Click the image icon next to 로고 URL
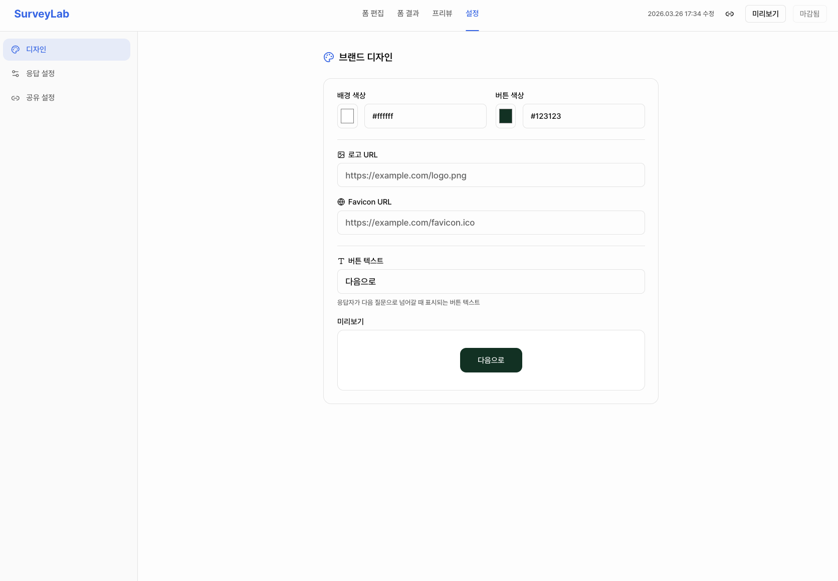Viewport: 838px width, 581px height. pyautogui.click(x=341, y=154)
